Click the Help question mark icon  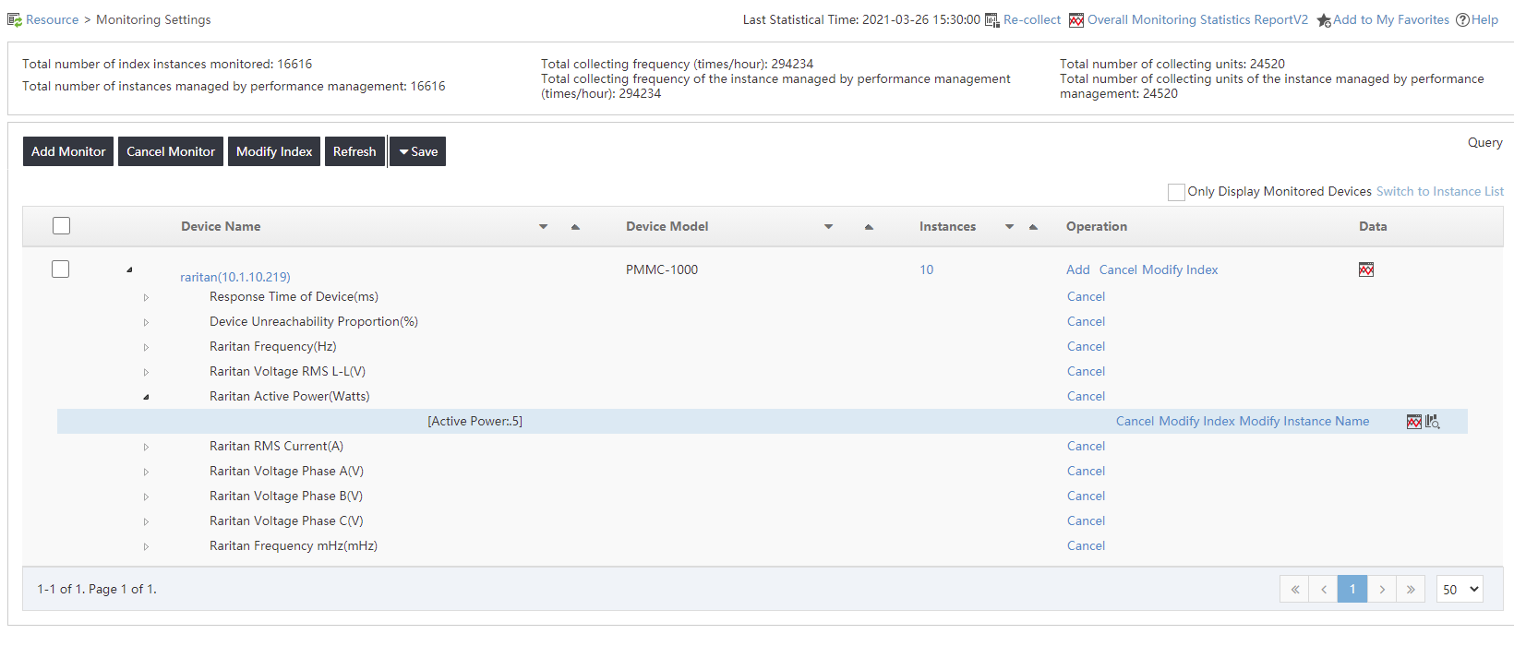[1462, 20]
